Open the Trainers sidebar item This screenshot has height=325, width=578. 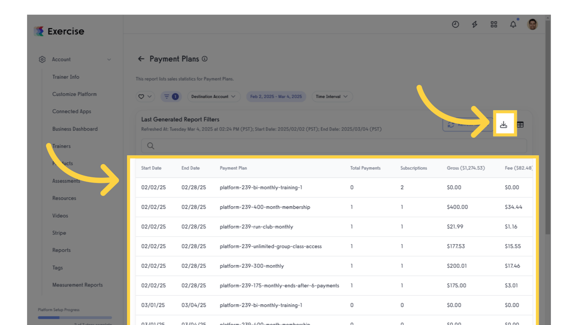pyautogui.click(x=61, y=146)
